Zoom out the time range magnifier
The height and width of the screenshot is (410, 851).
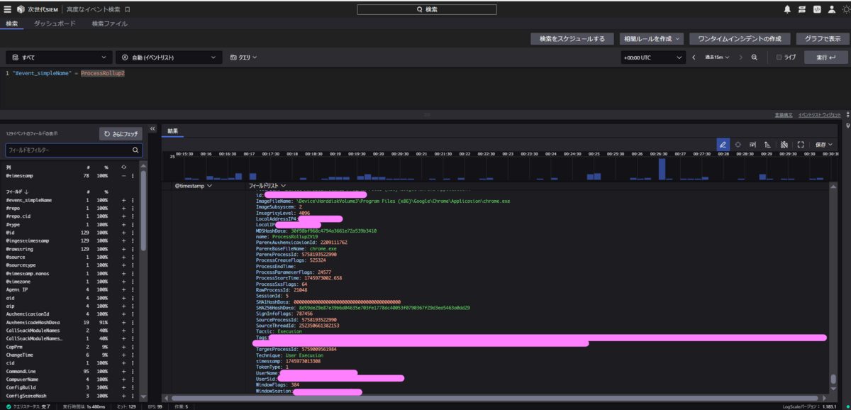[755, 57]
